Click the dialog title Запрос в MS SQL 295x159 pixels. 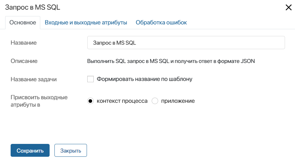click(33, 7)
